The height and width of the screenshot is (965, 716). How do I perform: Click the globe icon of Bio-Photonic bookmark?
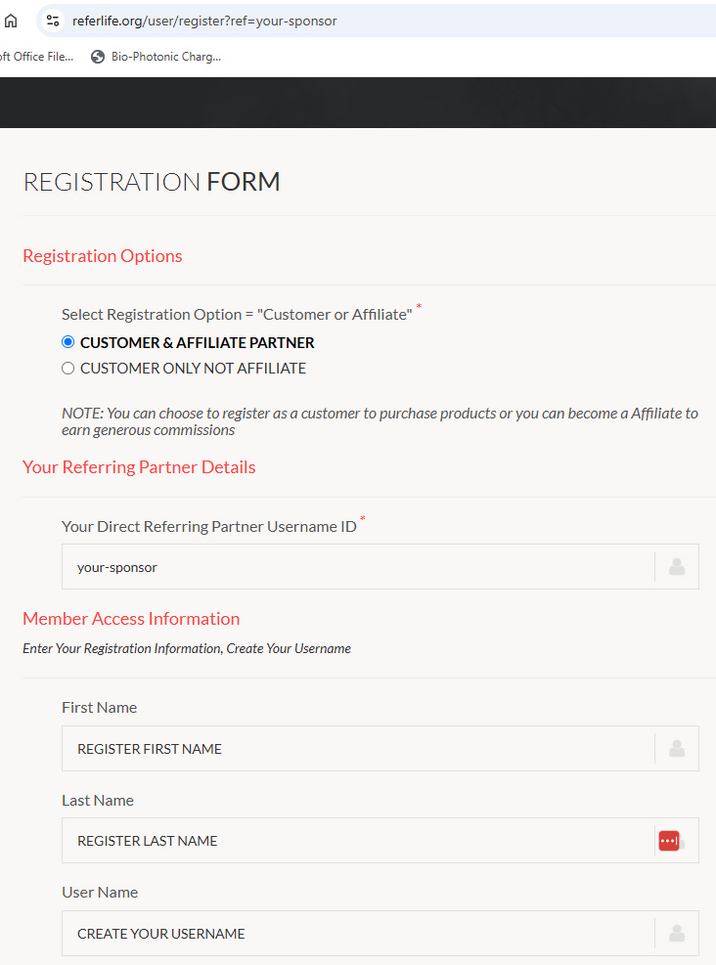click(97, 57)
